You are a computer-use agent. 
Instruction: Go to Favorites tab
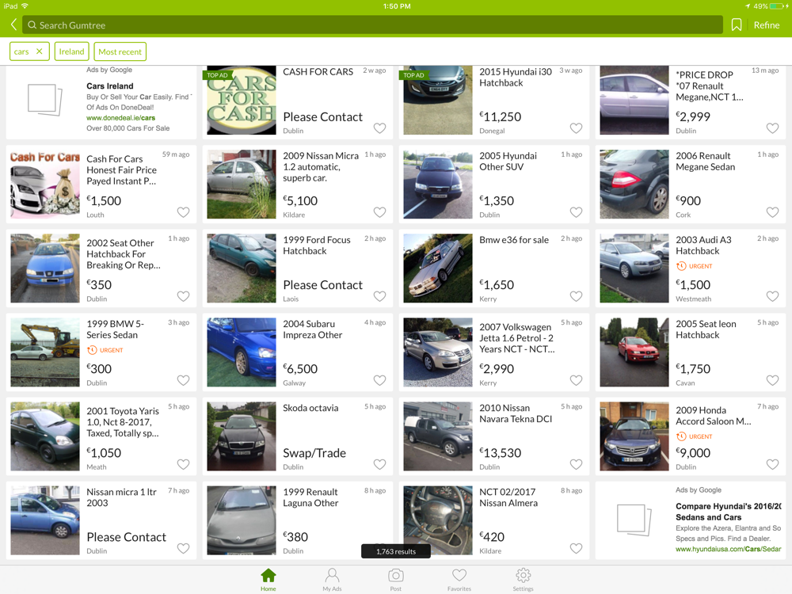pos(459,580)
